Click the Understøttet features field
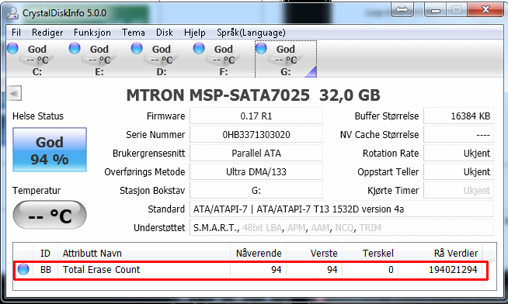The height and width of the screenshot is (304, 508). 342,228
